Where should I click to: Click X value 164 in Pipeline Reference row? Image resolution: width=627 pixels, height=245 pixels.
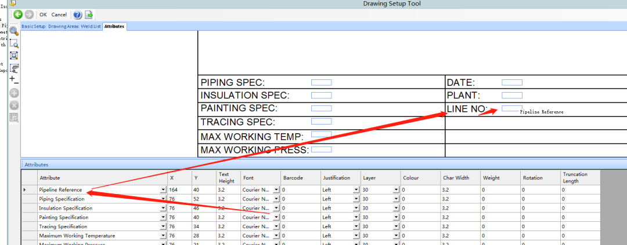click(x=179, y=190)
